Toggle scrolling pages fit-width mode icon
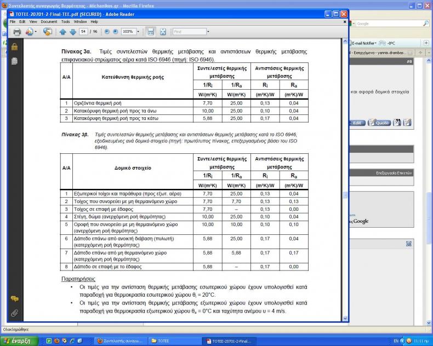Image resolution: width=433 pixels, height=346 pixels. click(x=151, y=32)
